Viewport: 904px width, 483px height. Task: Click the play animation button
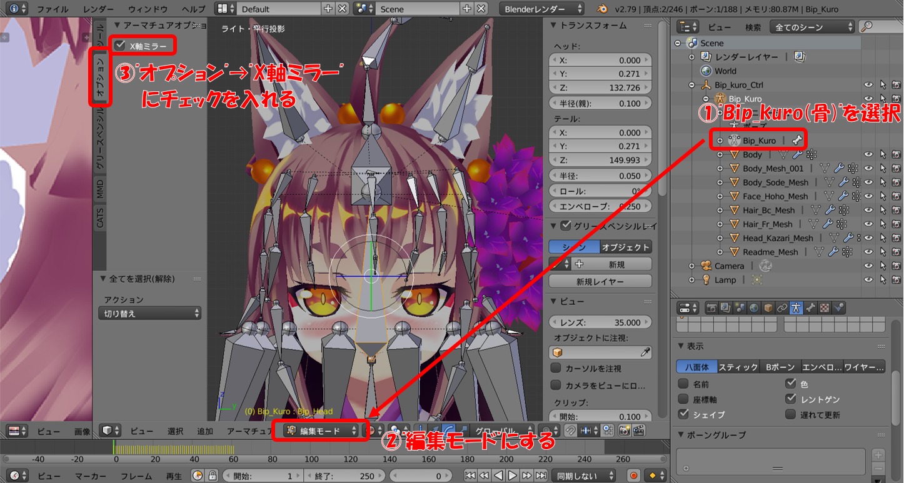[x=513, y=476]
